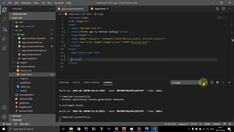Image resolution: width=234 pixels, height=132 pixels.
Task: Expand the e2e folder
Action: pyautogui.click(x=32, y=22)
